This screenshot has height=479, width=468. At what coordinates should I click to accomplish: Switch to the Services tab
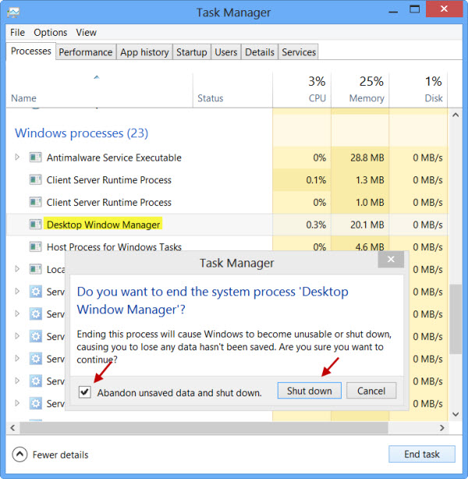(x=299, y=52)
